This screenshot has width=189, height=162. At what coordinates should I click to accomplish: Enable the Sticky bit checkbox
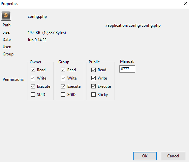94,95
